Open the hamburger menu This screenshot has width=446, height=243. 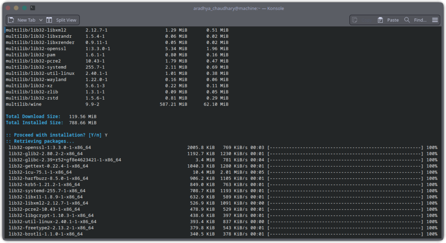pyautogui.click(x=435, y=20)
